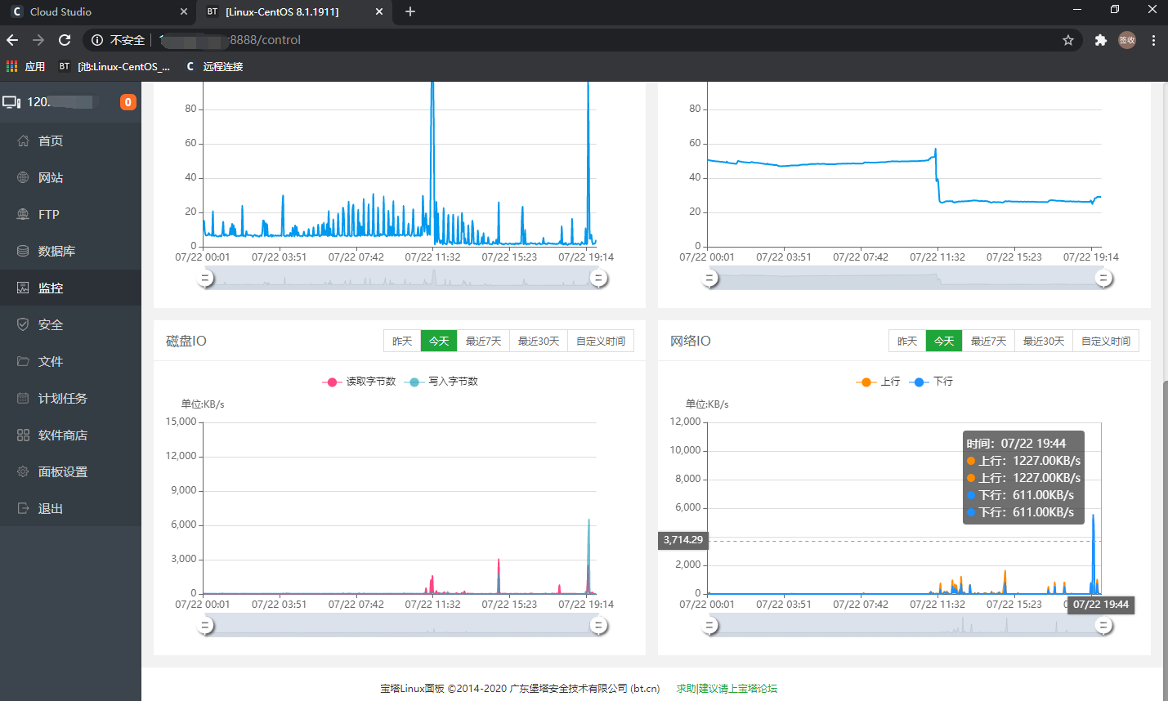Toggle the 读取字节数 legend series

(359, 382)
